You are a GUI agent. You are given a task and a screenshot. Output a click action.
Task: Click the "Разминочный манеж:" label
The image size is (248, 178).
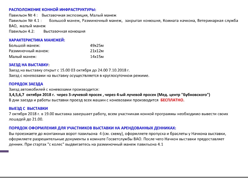click(x=29, y=51)
